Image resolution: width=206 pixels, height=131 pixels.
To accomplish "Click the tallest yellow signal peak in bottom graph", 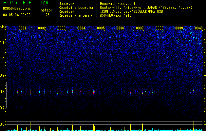I will [x=153, y=125].
